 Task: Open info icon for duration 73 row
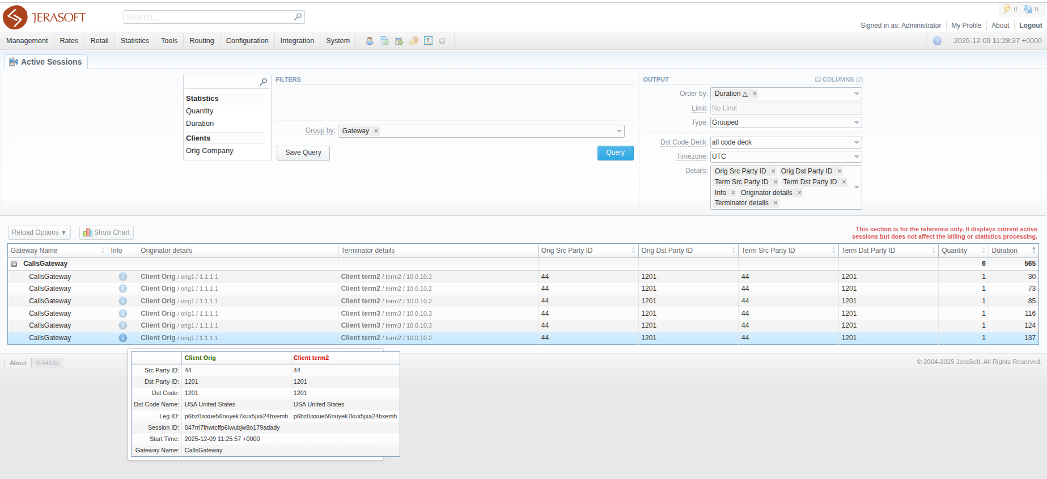pos(122,289)
